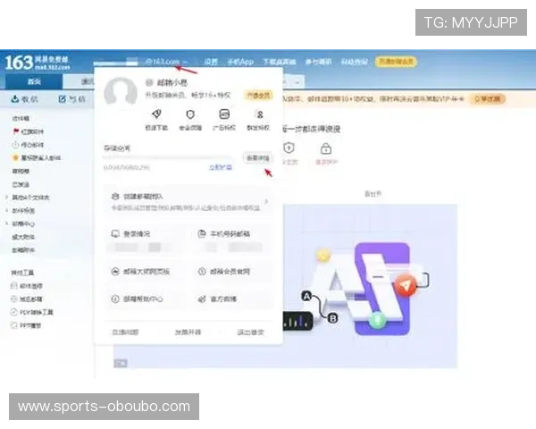Click the login status monitor icon
536x429 pixels.
pyautogui.click(x=115, y=233)
